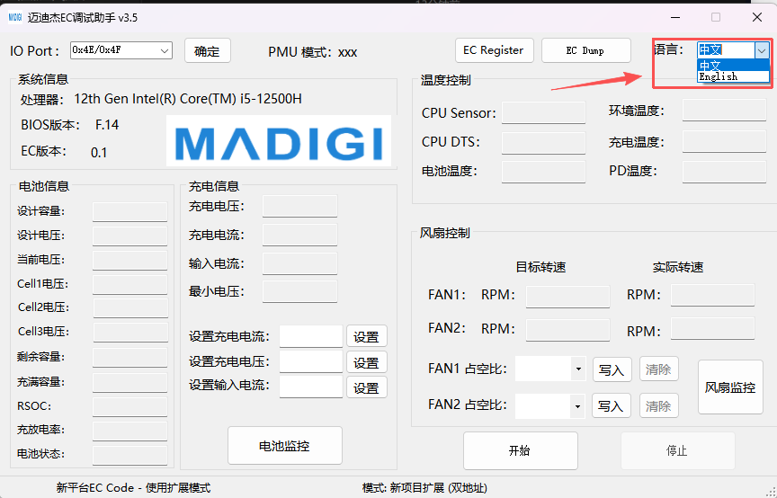
Task: Click the 剩余容量 field
Action: [x=129, y=357]
